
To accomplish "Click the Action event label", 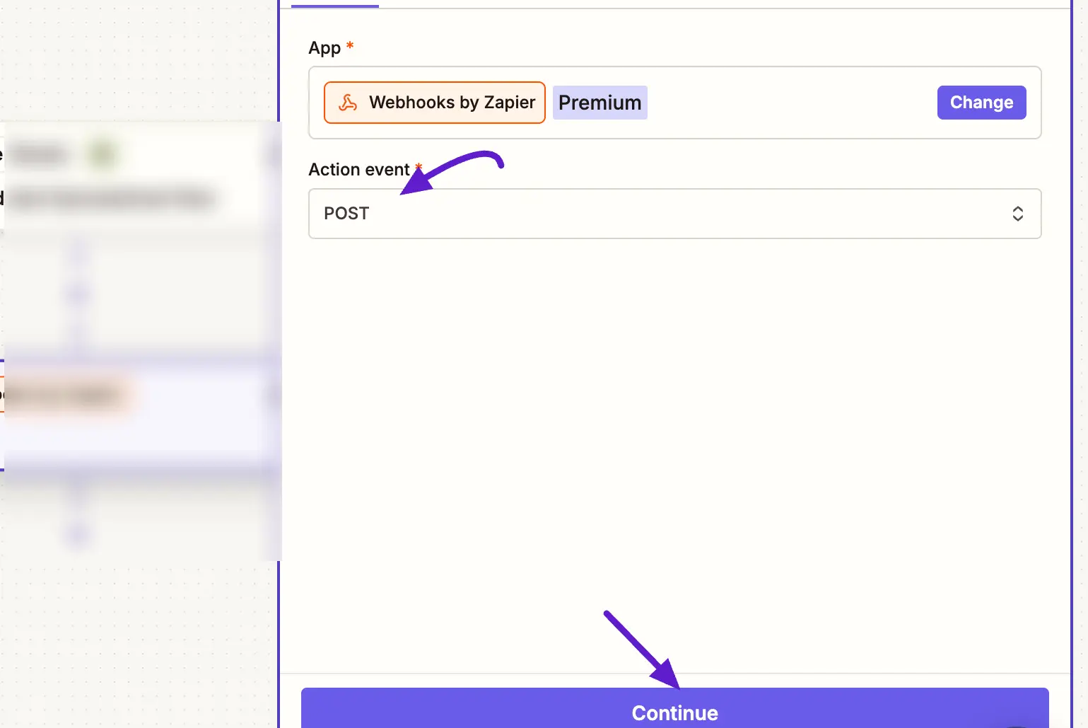I will (359, 170).
